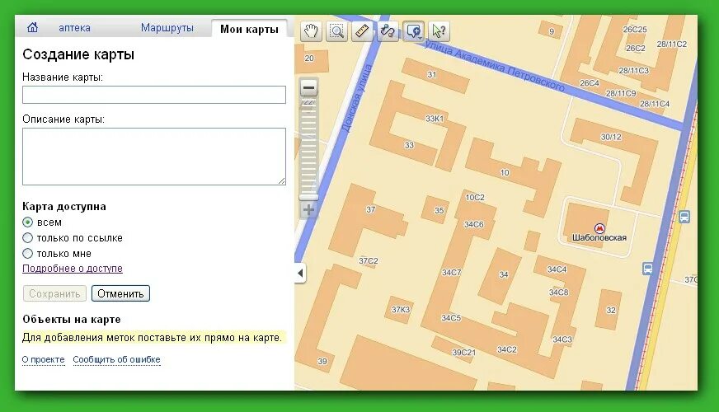This screenshot has height=412, width=719.
Task: Select the hand pan tool
Action: [x=311, y=30]
